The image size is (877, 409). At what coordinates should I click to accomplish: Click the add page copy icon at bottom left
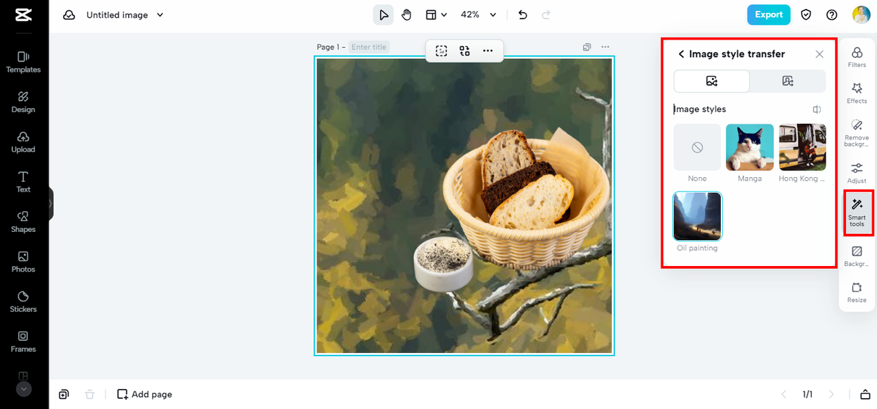click(x=64, y=394)
